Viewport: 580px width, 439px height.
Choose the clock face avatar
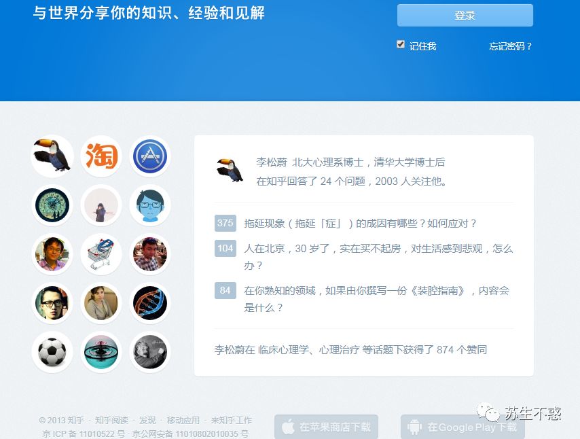(52, 205)
